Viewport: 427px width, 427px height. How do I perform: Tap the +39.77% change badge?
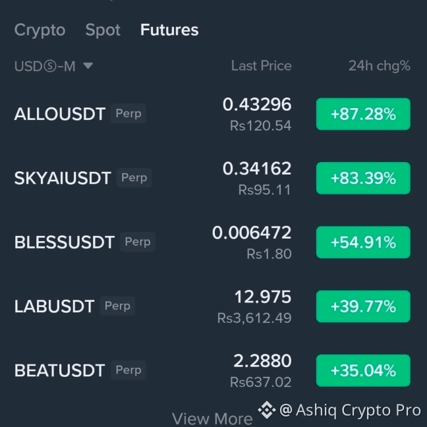click(x=363, y=306)
